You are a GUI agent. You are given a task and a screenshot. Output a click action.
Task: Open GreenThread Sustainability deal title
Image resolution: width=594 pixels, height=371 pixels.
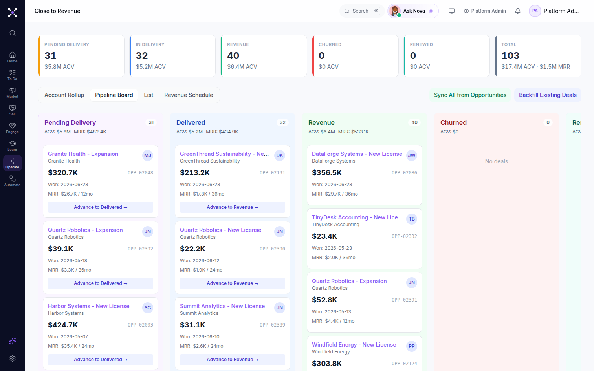[x=224, y=154]
